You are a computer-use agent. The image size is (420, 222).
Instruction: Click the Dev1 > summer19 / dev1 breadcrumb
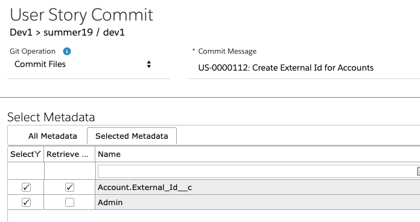click(x=67, y=33)
